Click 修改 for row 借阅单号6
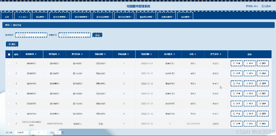Image resolution: width=276 pixels, height=136 pixels. [x=250, y=114]
